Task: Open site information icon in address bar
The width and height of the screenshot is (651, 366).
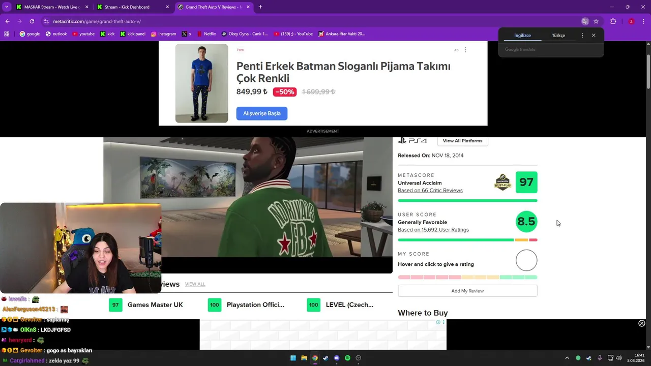Action: click(x=46, y=21)
